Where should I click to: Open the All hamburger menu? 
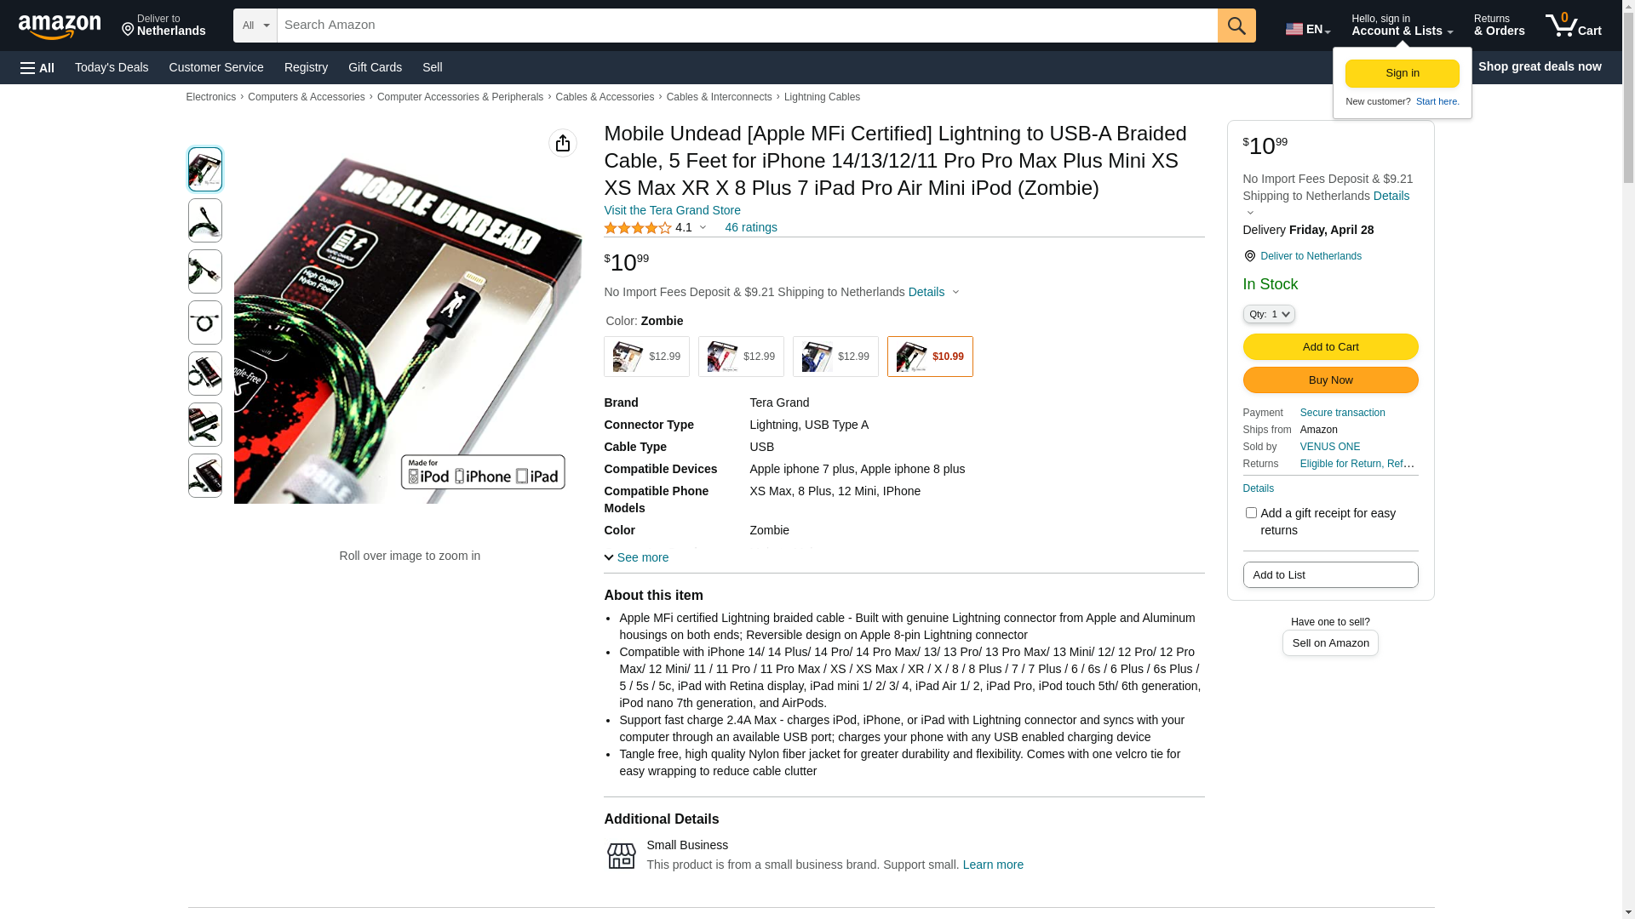click(x=37, y=67)
